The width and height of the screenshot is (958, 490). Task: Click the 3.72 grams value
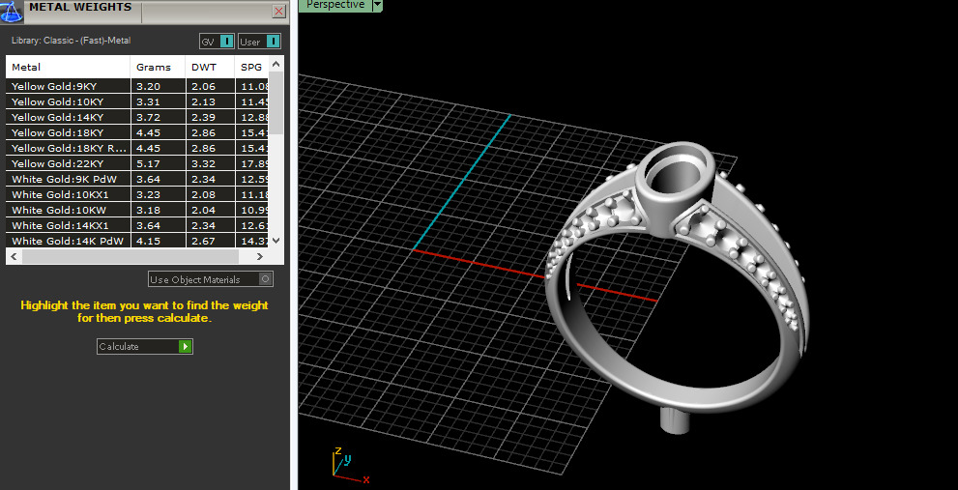pos(149,117)
